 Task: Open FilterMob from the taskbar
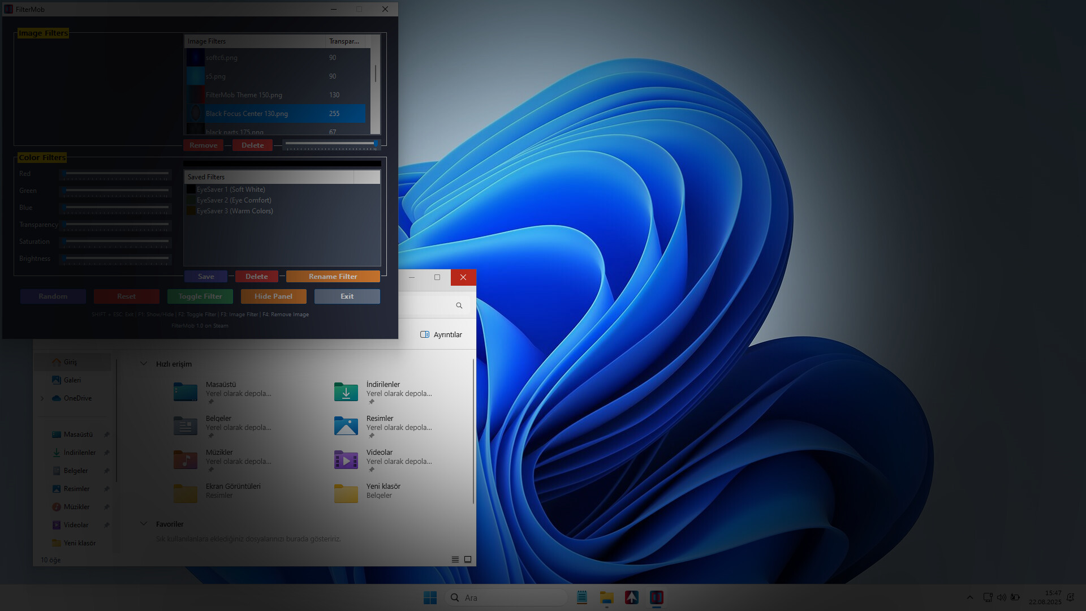click(x=656, y=597)
